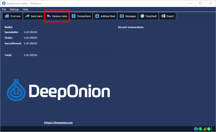Viewport: 216px width, 132px height.
Task: Click the Recent transactions heading
Action: (x=131, y=27)
